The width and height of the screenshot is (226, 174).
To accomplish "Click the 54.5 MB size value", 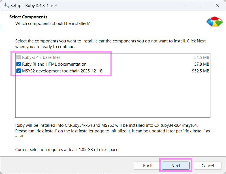I will (x=202, y=57).
